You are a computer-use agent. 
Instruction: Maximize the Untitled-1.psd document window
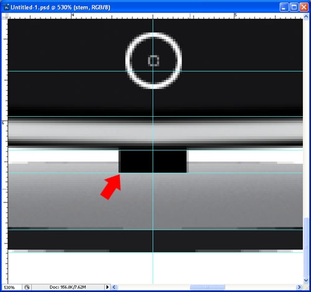click(x=294, y=7)
